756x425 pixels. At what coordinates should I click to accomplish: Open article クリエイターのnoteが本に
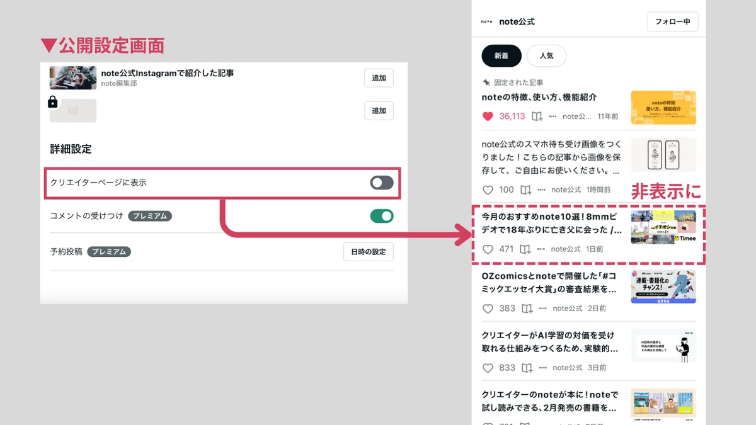(550, 401)
